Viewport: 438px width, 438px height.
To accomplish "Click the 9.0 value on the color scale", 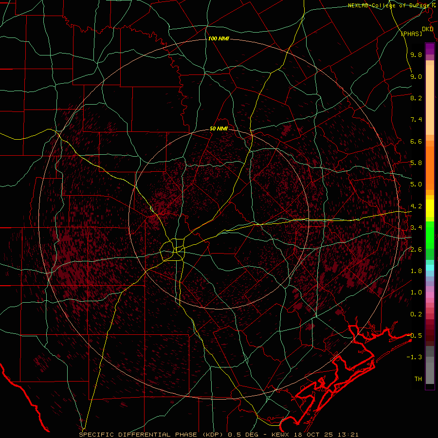I will (x=416, y=77).
